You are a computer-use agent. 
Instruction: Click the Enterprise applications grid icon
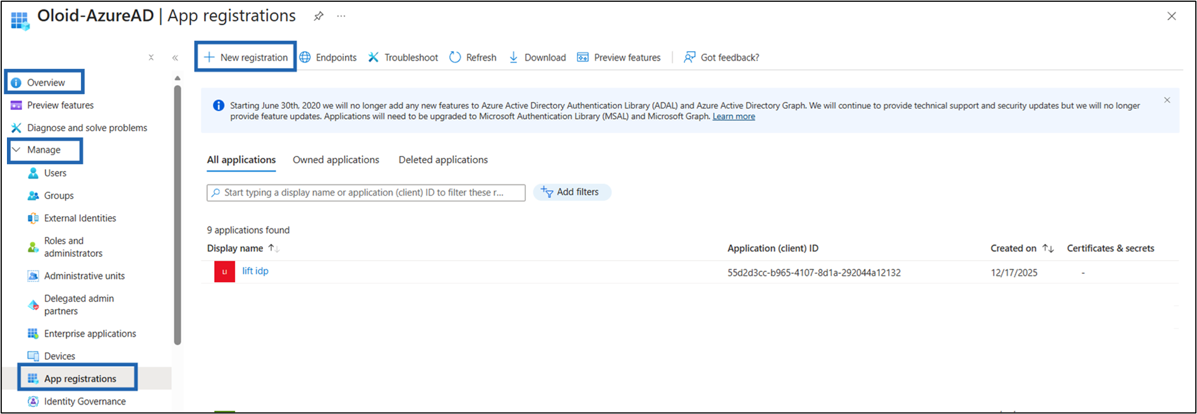33,334
